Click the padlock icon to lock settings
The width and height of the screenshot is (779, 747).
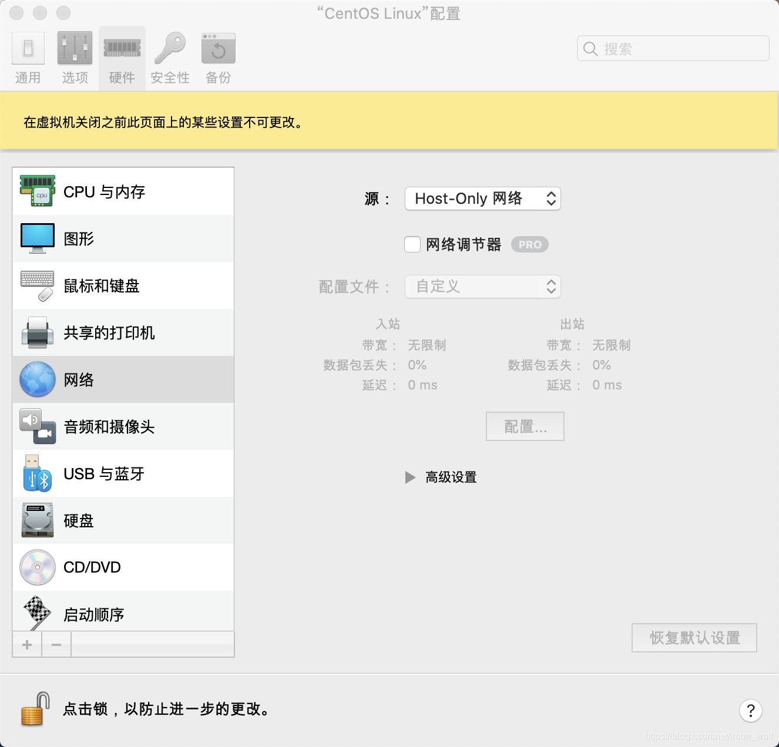coord(35,709)
